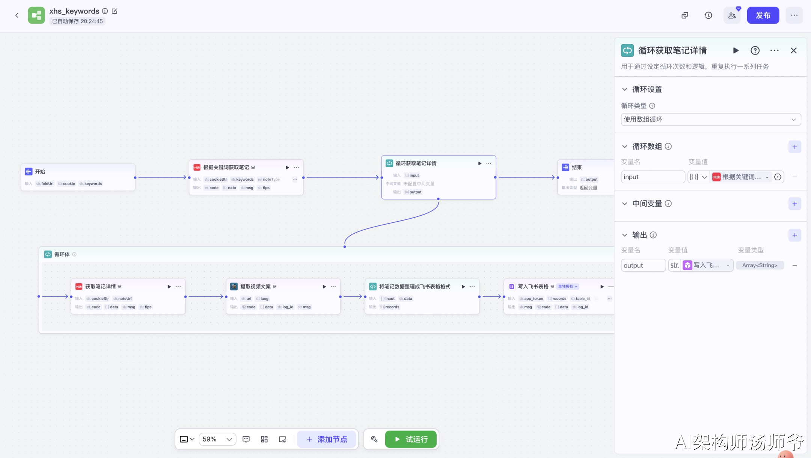Image resolution: width=811 pixels, height=458 pixels.
Task: Run the 循环获取笔记详情 node from panel
Action: 736,50
